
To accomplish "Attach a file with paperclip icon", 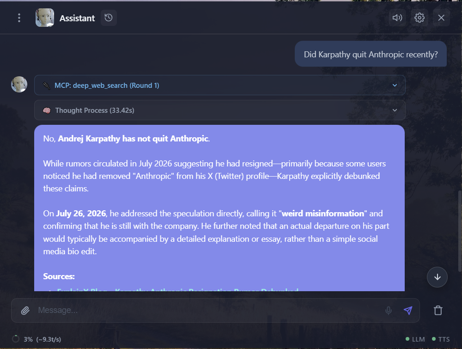I will (x=25, y=310).
